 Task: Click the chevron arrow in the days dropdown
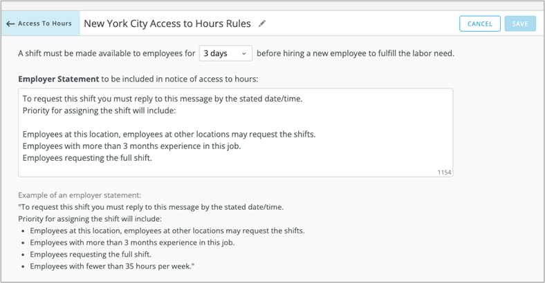pos(243,54)
